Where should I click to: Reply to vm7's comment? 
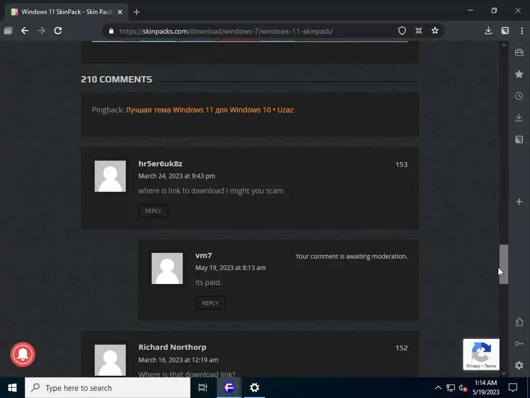(x=210, y=303)
